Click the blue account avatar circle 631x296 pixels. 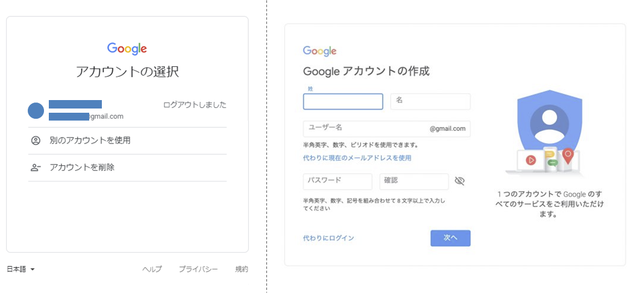coord(36,111)
